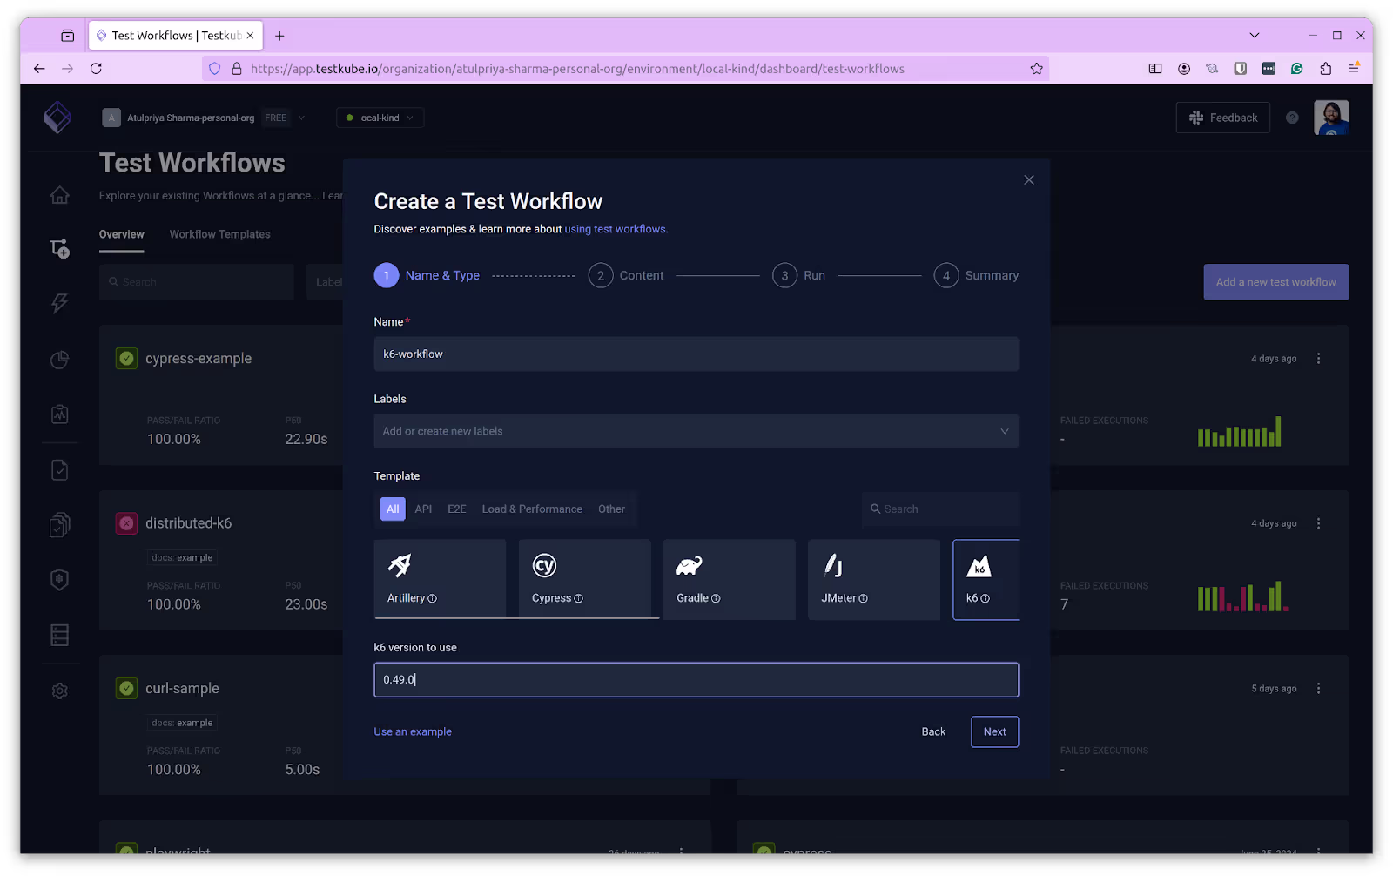Open the browser tab list chevron
Image resolution: width=1393 pixels, height=876 pixels.
click(x=1254, y=36)
